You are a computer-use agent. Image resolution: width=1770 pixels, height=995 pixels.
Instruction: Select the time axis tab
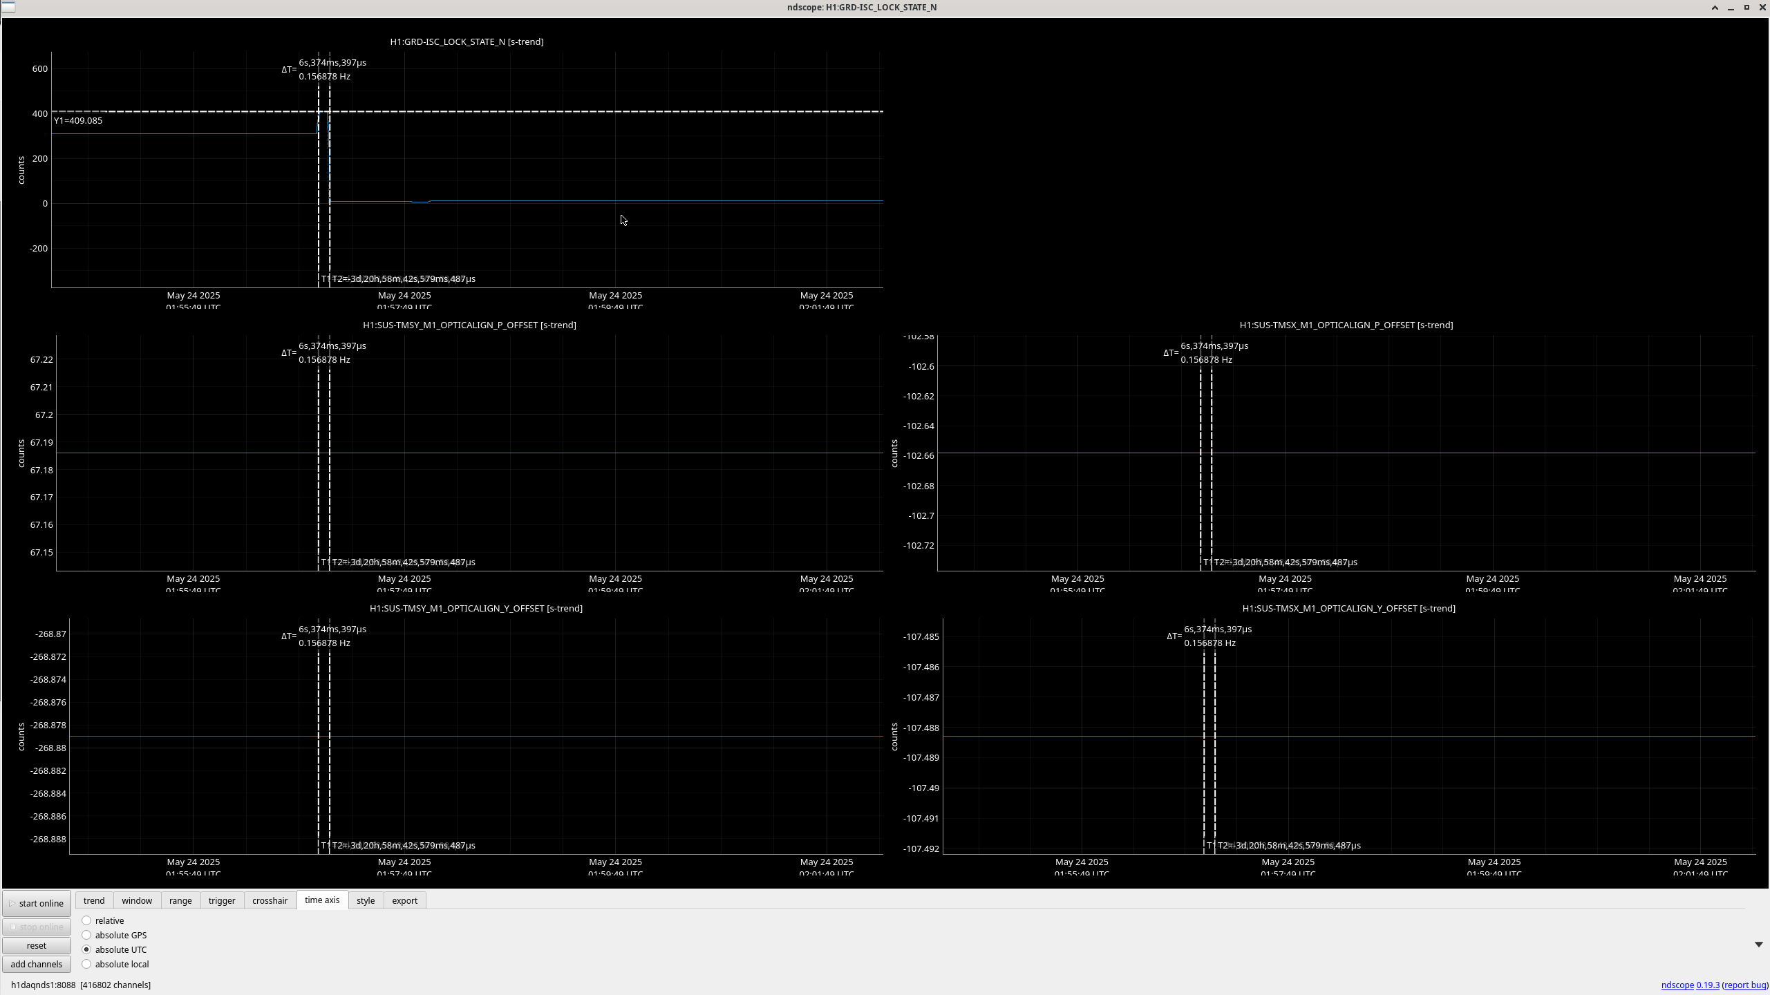(322, 900)
